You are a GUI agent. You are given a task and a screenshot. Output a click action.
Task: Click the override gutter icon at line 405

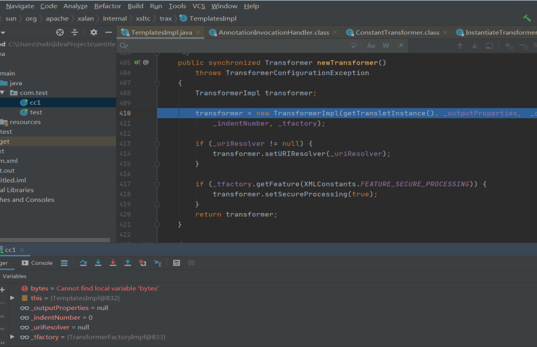138,62
